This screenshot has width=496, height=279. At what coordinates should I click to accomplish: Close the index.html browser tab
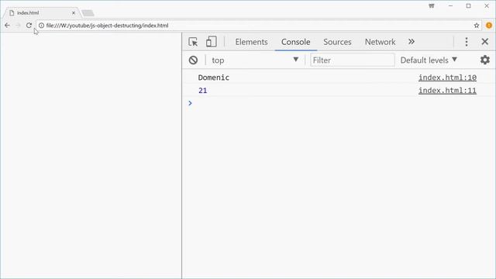click(x=74, y=12)
